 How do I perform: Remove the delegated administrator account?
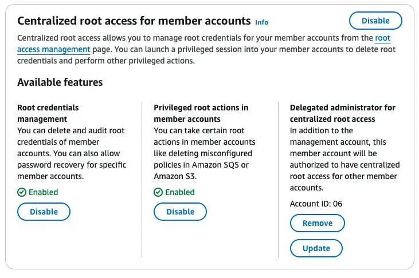tap(317, 224)
